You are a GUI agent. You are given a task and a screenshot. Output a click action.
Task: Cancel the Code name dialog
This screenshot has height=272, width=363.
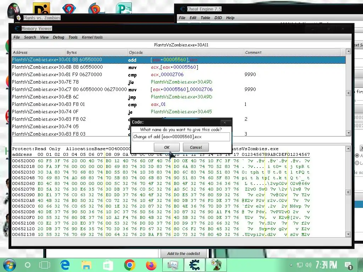(196, 147)
